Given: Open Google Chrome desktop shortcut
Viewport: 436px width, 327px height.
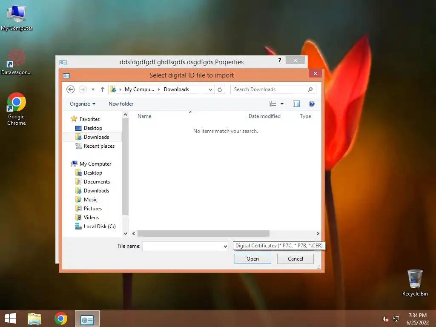Looking at the screenshot, I should 16,109.
